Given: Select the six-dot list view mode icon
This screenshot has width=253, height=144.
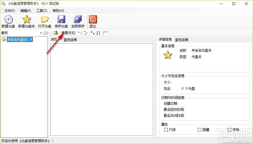Looking at the screenshot, I should tap(98, 33).
